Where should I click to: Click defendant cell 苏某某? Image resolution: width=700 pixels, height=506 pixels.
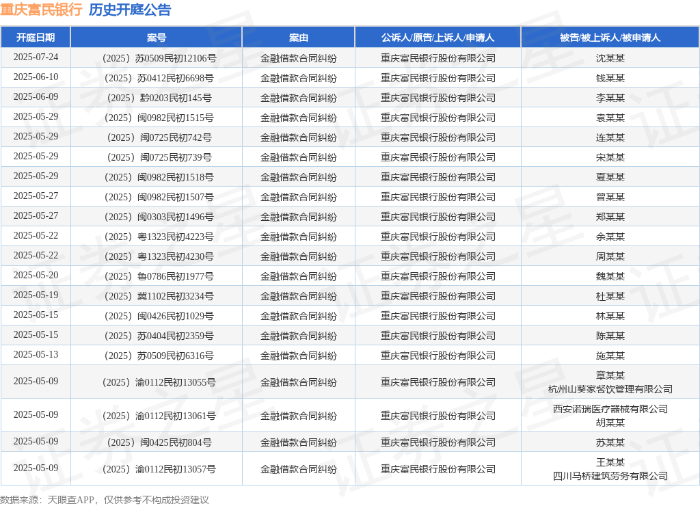[610, 442]
